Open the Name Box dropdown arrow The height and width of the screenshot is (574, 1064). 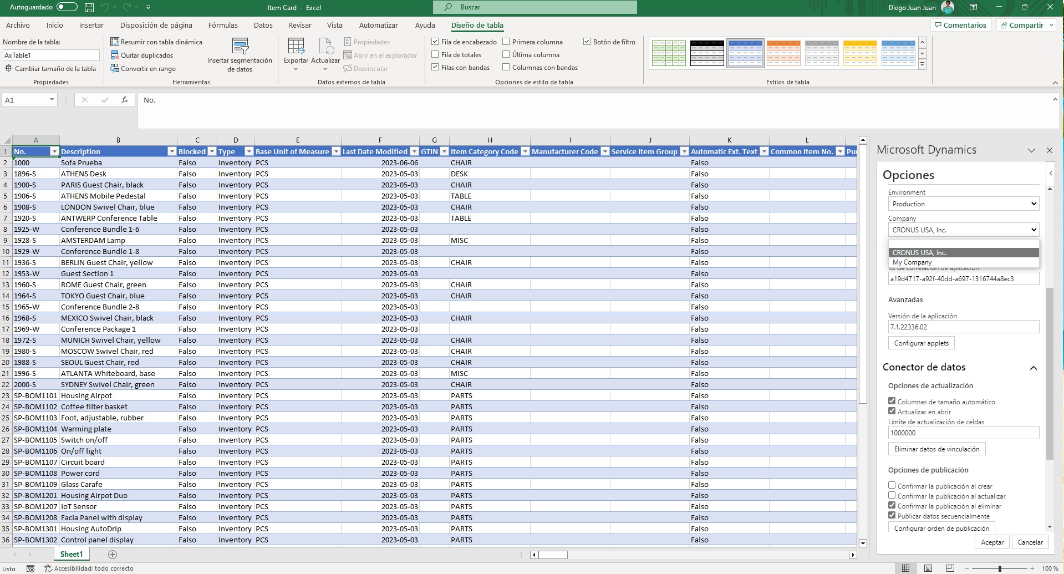[52, 100]
